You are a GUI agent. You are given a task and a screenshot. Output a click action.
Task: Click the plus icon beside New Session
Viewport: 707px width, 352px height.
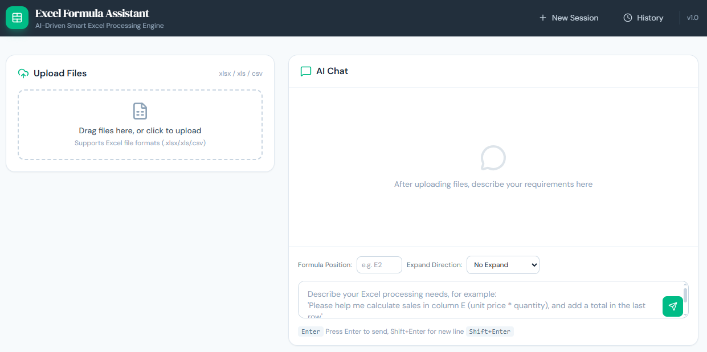point(543,18)
